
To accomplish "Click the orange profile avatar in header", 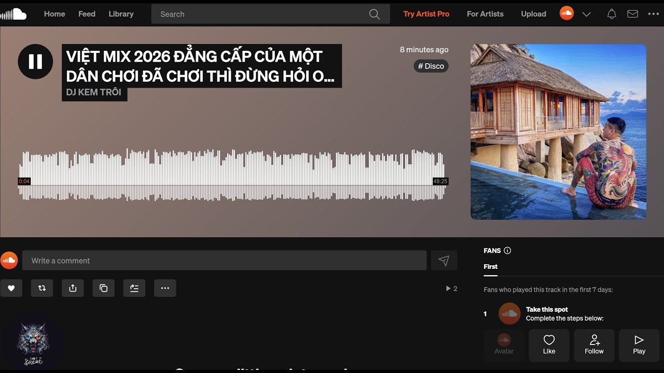I will pos(566,13).
